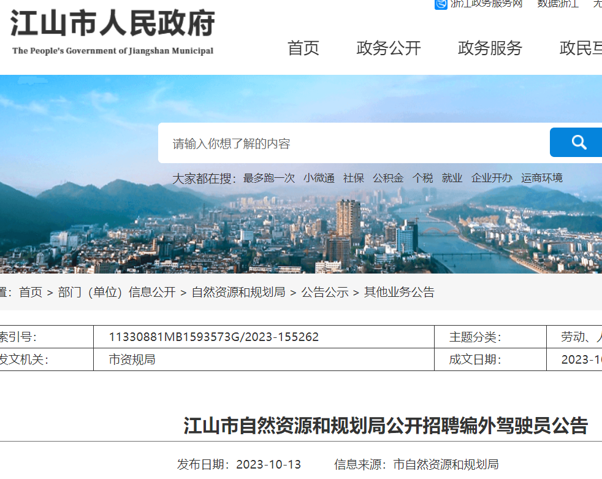
Task: Open breadcrumb 自然资源和规划局
Action: point(238,293)
